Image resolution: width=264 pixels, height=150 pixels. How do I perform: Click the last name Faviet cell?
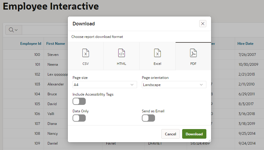tap(111, 143)
